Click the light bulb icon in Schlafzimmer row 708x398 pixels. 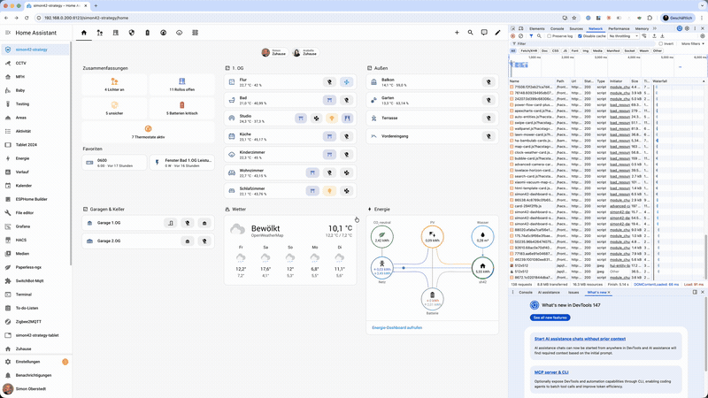click(x=329, y=191)
